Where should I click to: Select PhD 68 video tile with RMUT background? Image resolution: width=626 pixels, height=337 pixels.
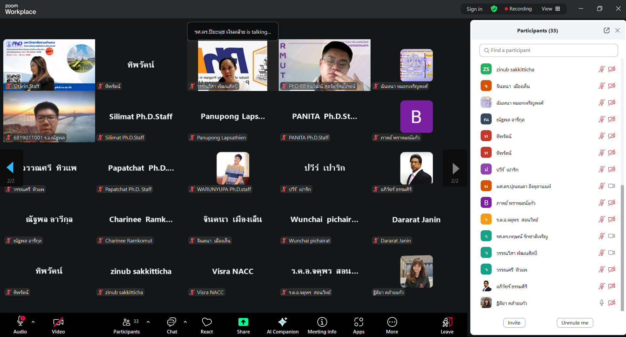[325, 65]
